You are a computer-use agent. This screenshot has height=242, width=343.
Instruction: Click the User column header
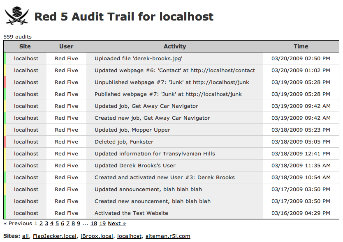coord(66,46)
